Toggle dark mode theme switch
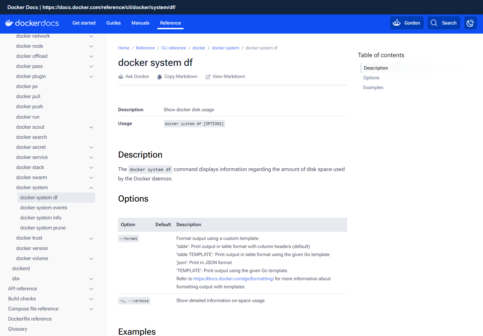483x336 pixels. (471, 23)
